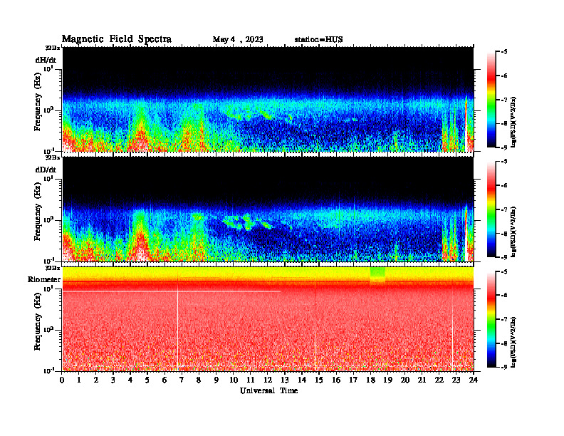Click log(PSD) units label beside dD/dt color bar
564x436 pixels.
coord(513,232)
